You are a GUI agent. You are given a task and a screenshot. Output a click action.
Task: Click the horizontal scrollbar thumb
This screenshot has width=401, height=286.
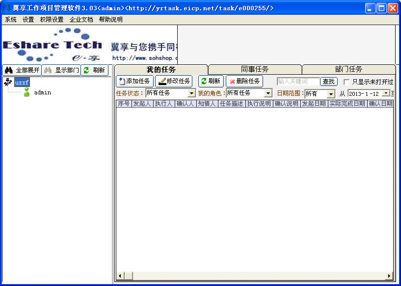click(129, 276)
